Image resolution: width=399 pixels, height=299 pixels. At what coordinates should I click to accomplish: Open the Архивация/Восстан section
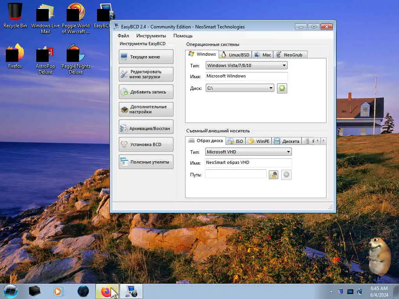(146, 127)
